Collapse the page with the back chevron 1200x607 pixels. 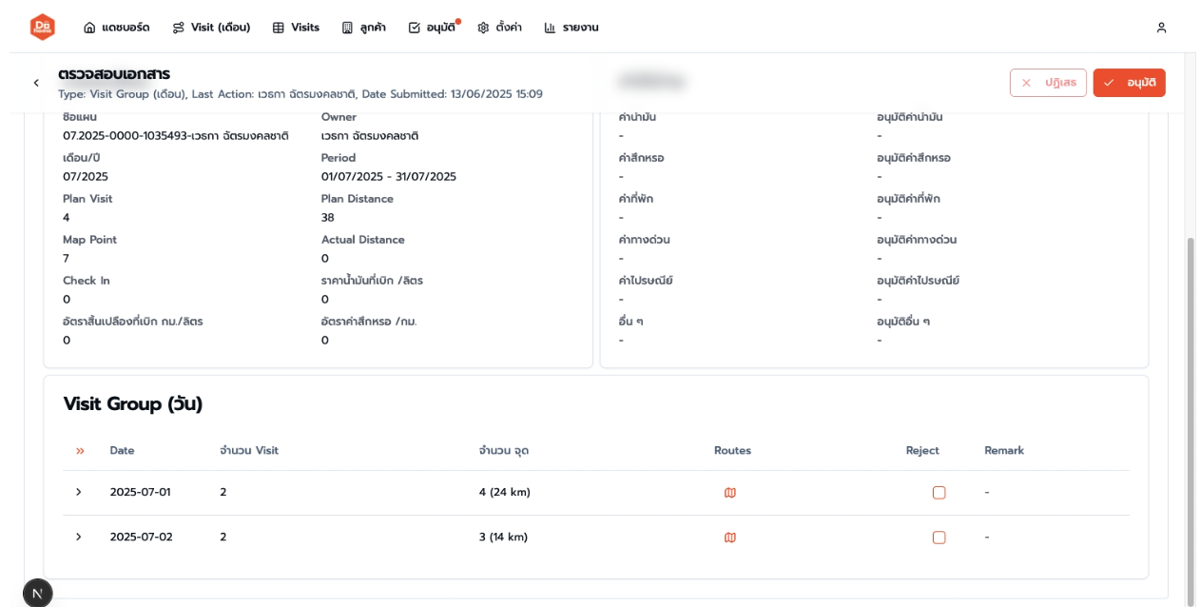pos(34,82)
